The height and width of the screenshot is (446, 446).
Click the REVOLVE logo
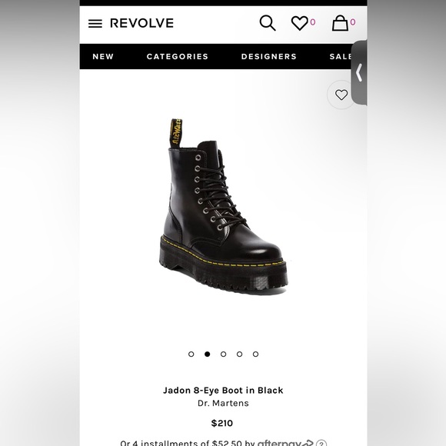point(141,23)
